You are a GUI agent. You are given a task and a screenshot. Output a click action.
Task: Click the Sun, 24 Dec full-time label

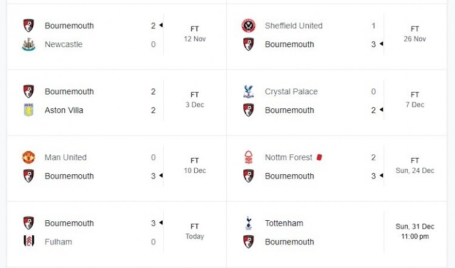point(415,166)
